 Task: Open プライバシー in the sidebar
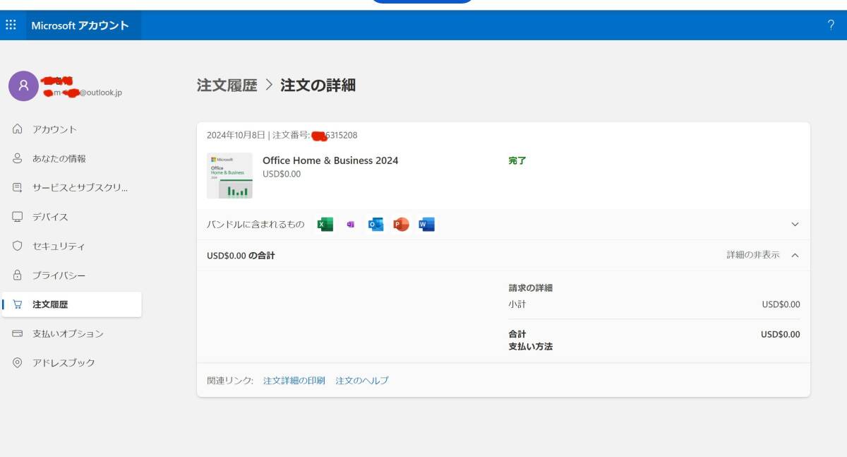(x=59, y=275)
